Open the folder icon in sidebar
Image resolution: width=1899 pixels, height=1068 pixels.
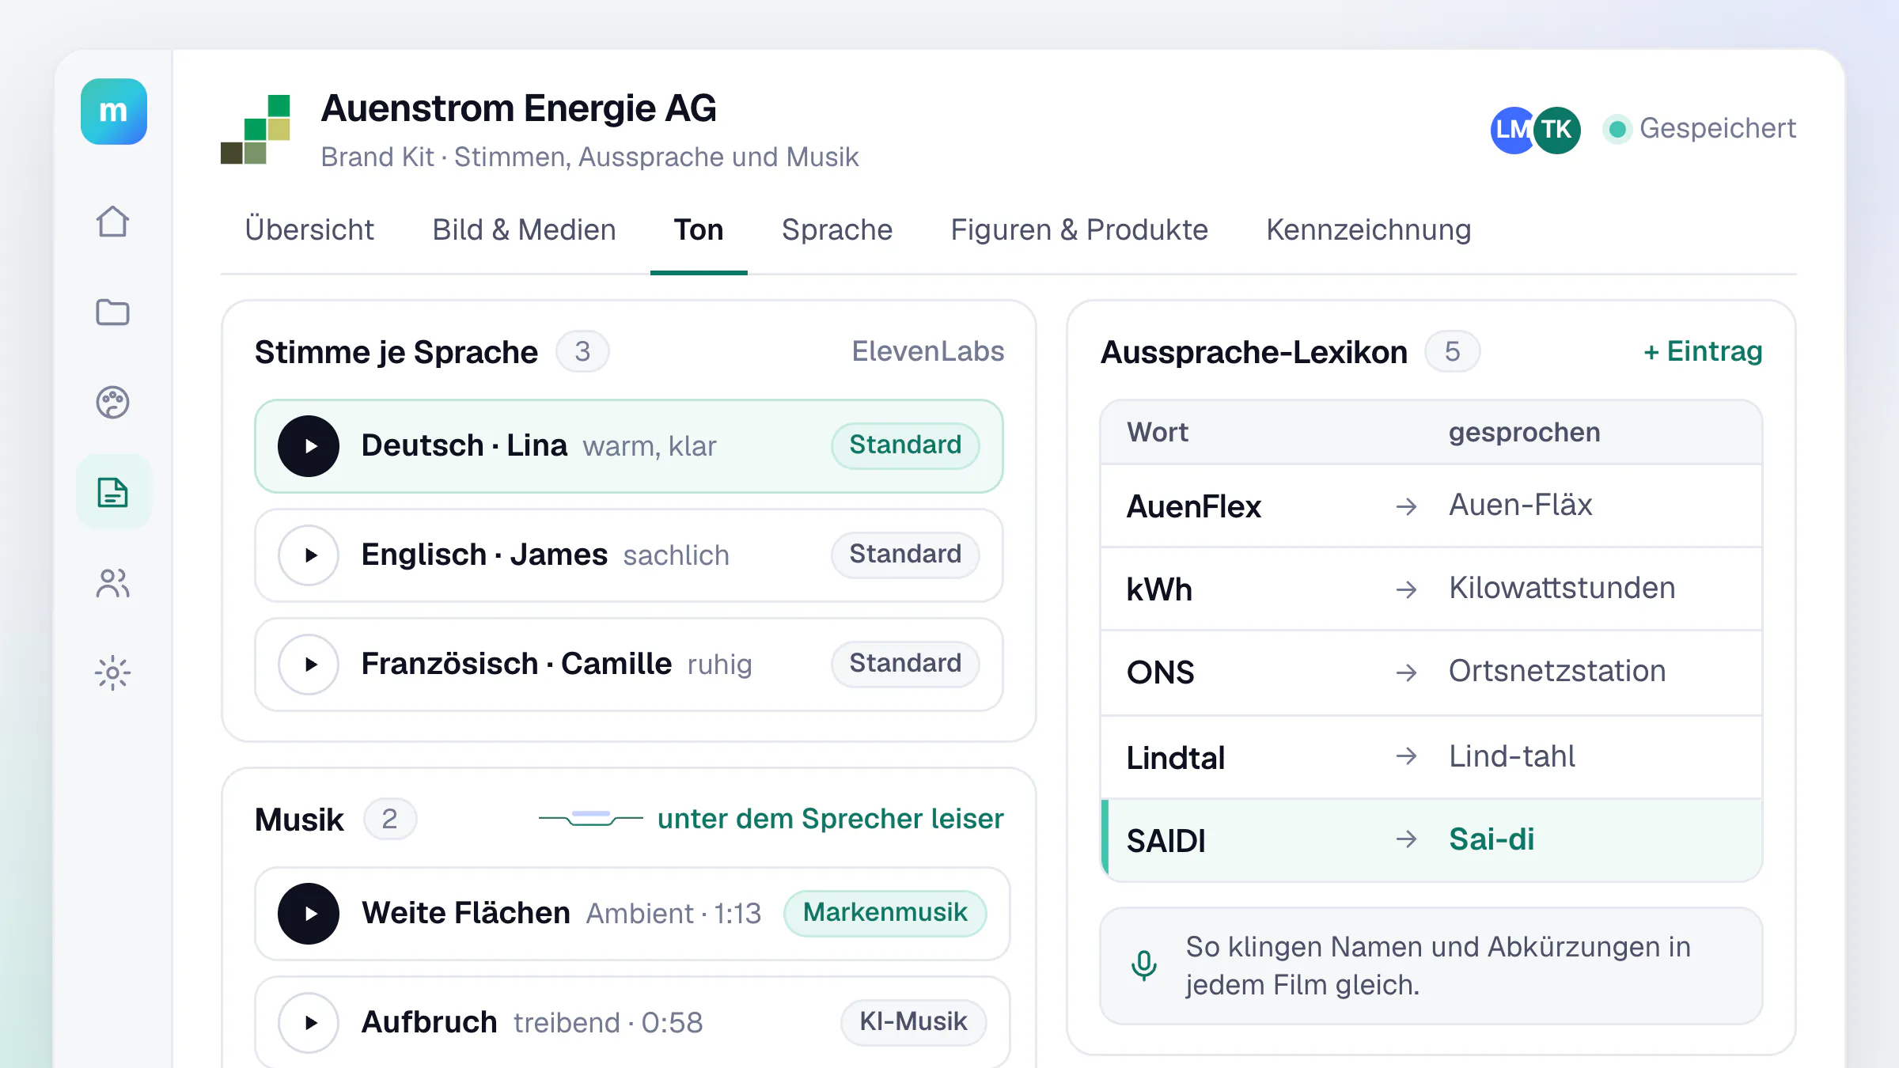tap(112, 312)
